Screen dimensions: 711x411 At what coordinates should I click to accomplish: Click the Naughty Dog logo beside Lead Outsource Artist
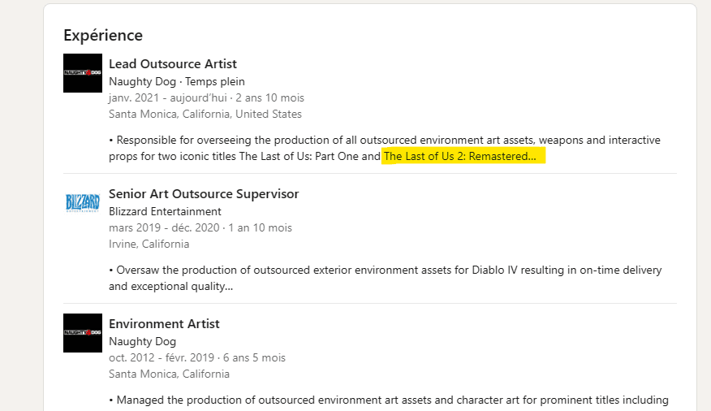(x=83, y=73)
